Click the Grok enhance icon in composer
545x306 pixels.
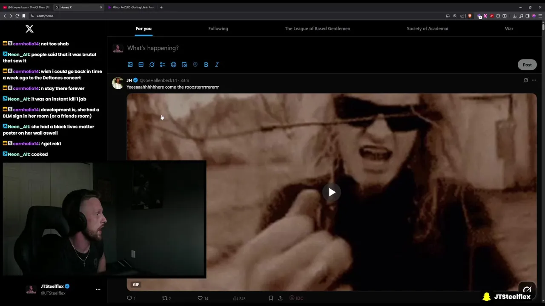coord(152,65)
